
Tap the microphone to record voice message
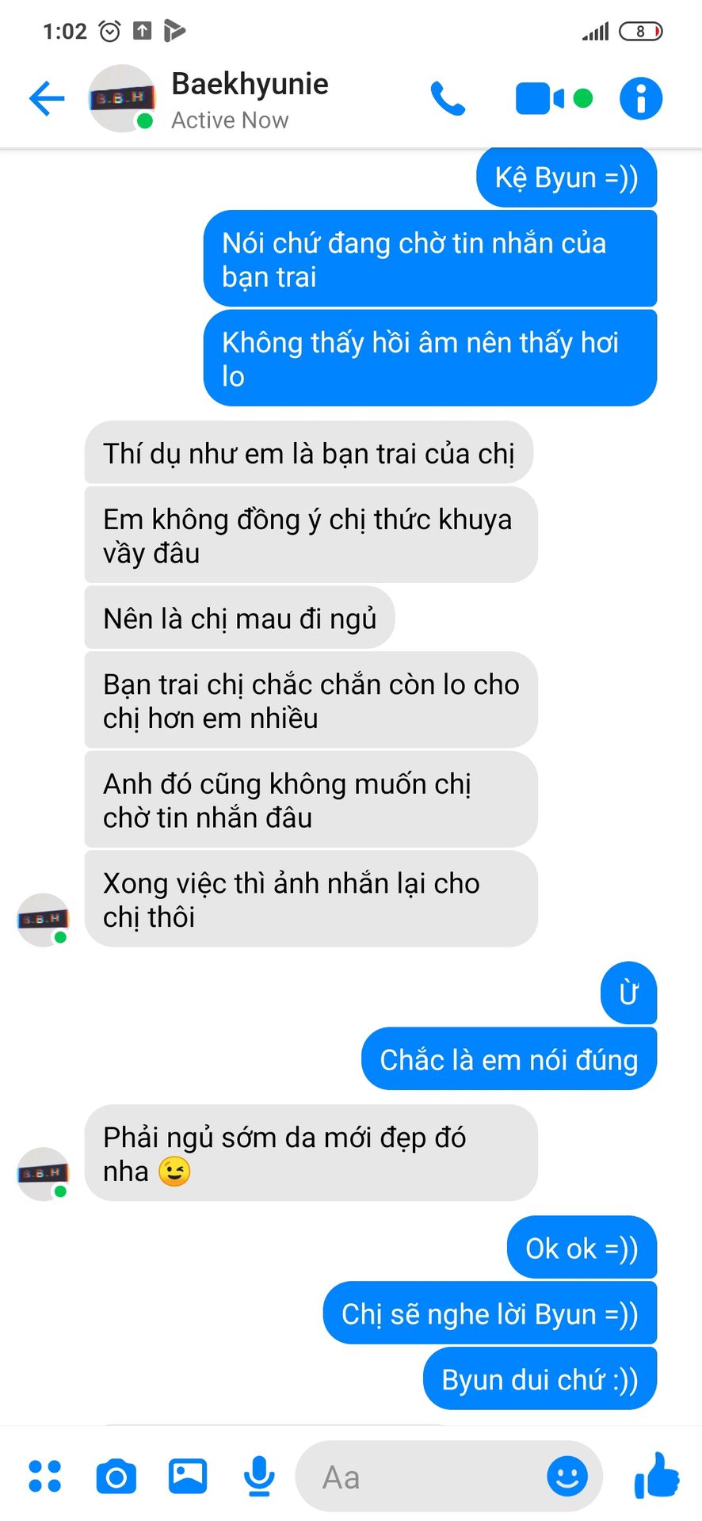click(x=259, y=1476)
